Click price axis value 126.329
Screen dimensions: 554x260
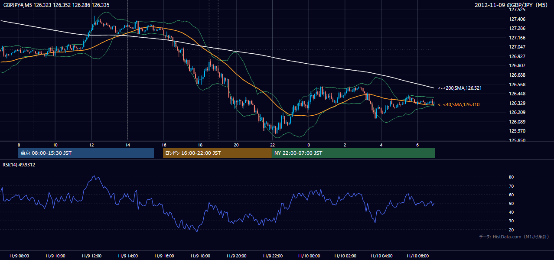517,103
